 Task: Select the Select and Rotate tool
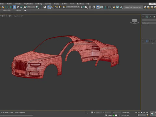tap(18, 7)
